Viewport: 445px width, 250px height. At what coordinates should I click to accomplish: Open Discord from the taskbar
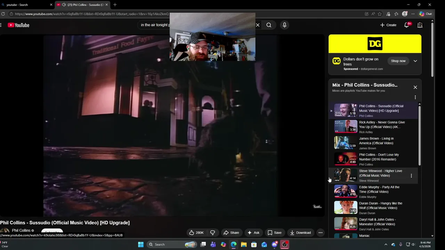click(x=275, y=244)
